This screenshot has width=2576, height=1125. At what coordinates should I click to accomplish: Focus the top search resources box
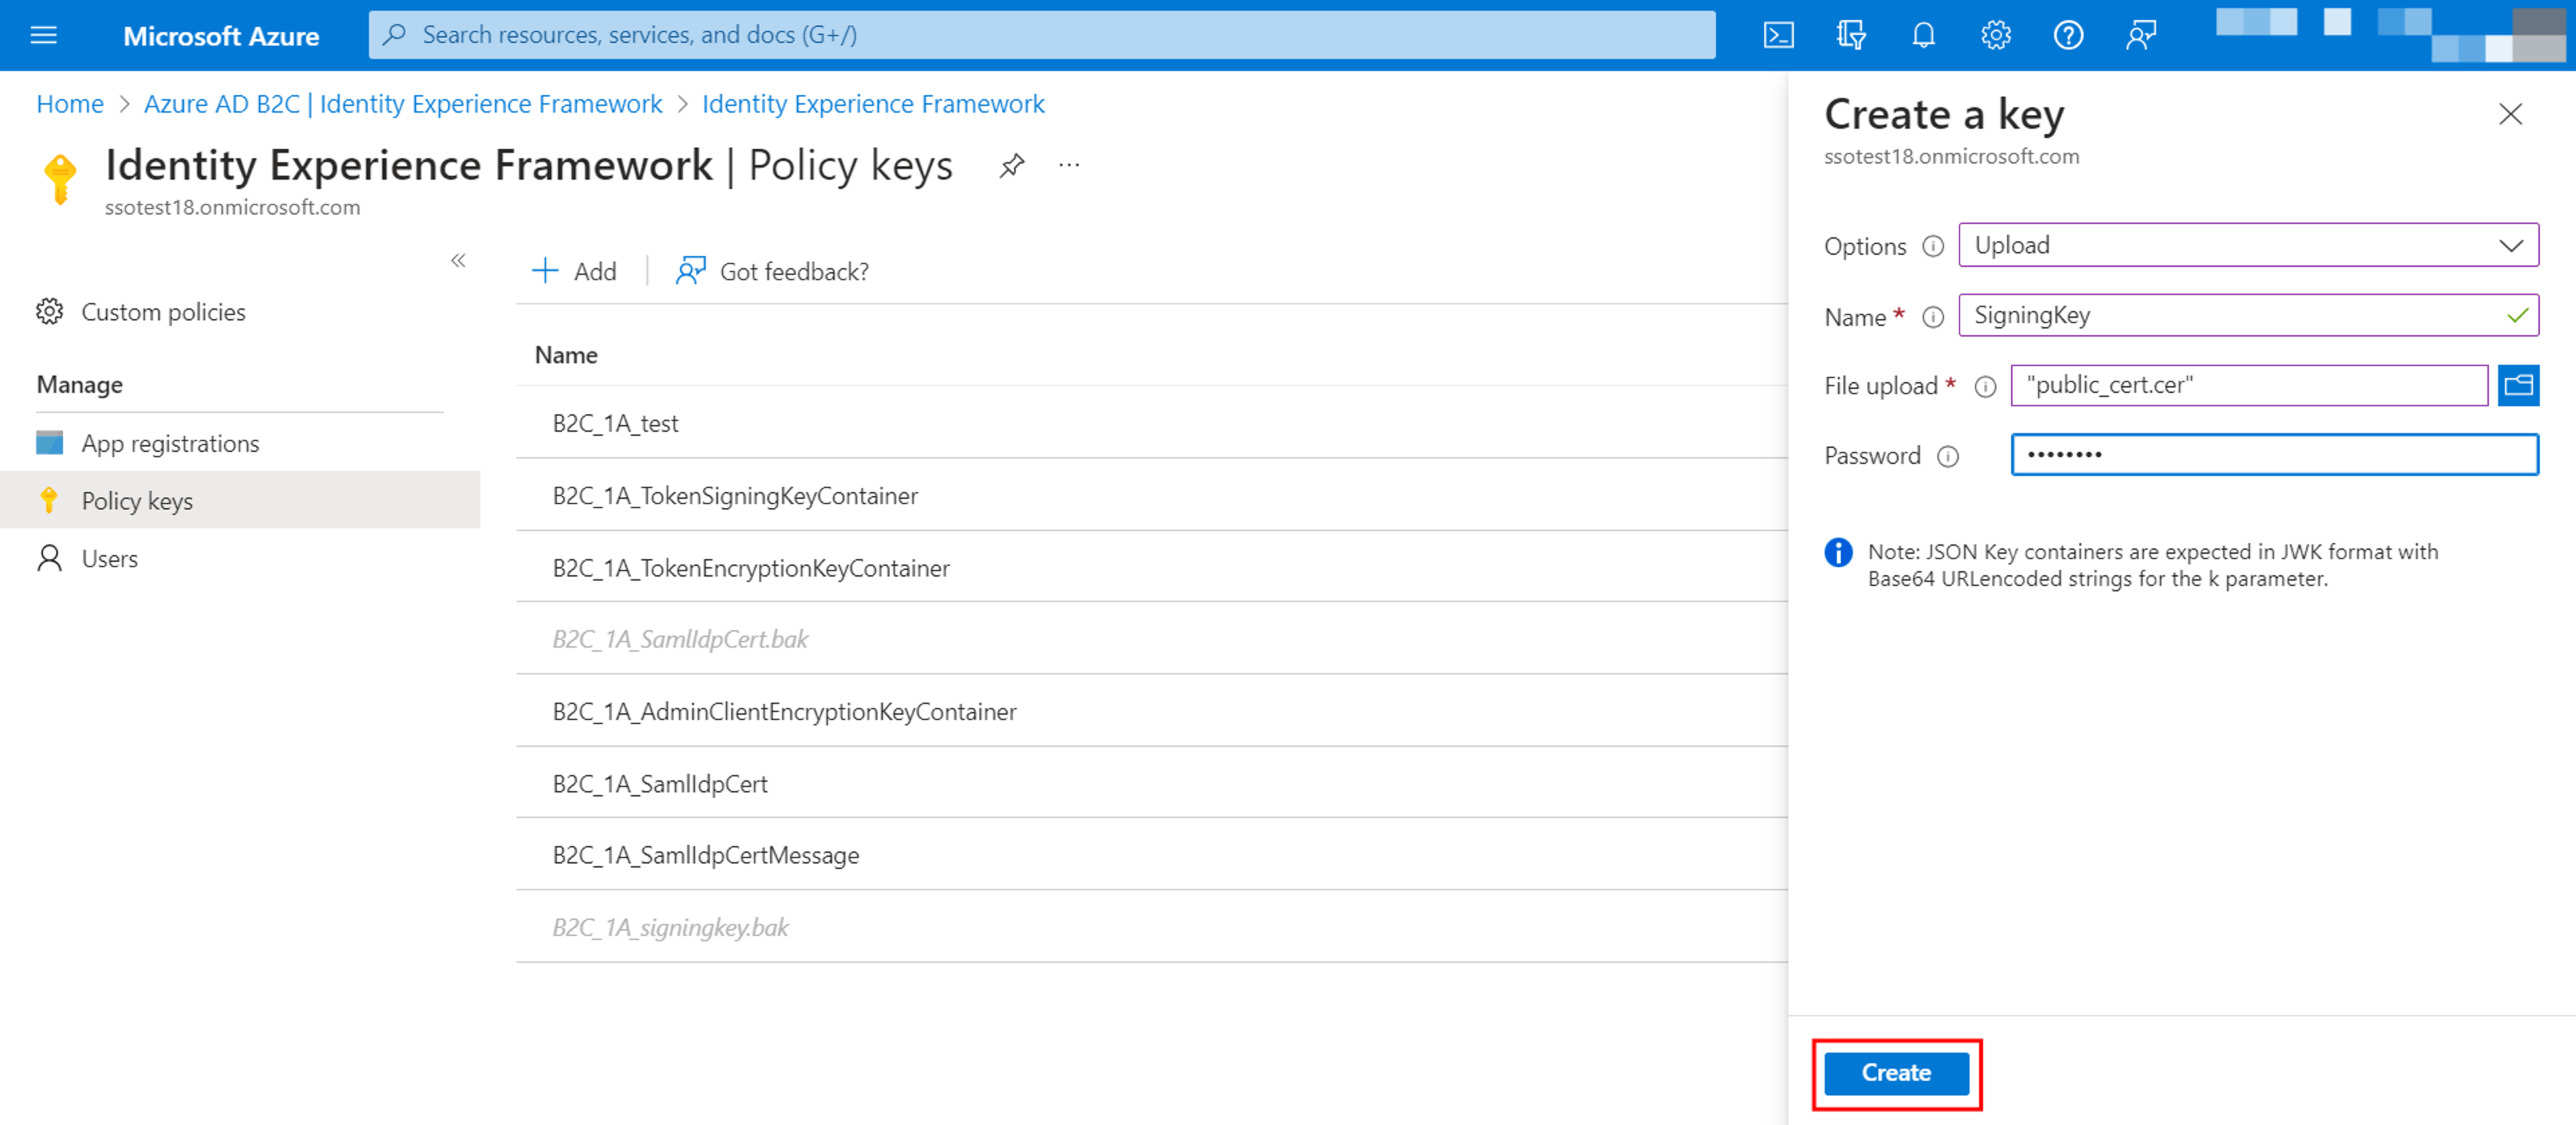(x=1041, y=35)
